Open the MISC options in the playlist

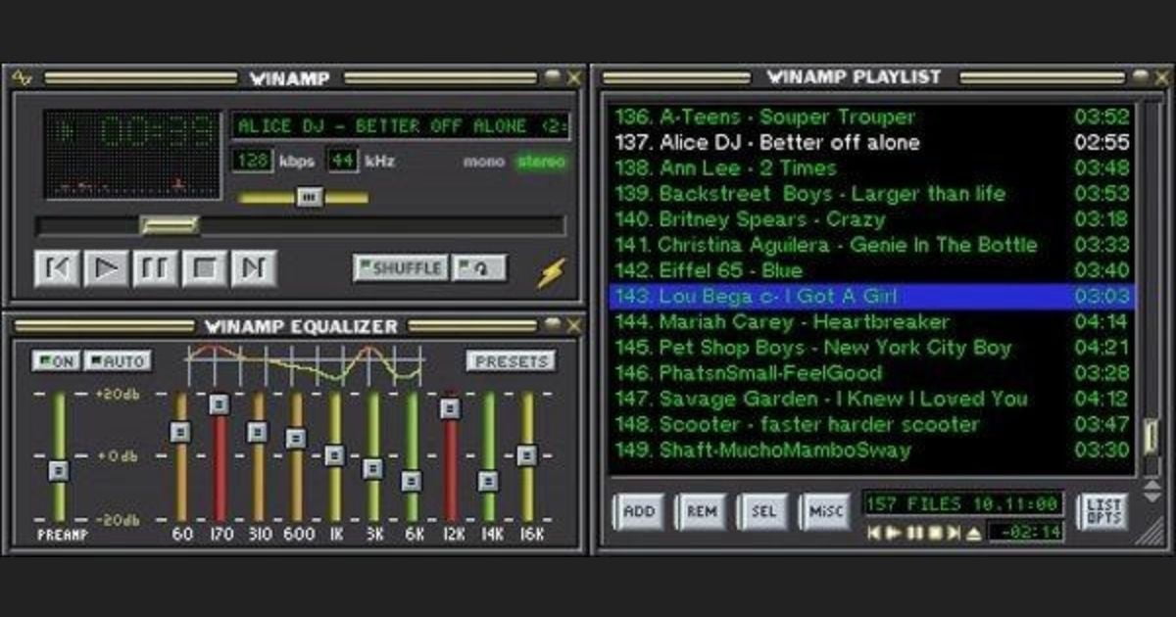click(x=826, y=509)
